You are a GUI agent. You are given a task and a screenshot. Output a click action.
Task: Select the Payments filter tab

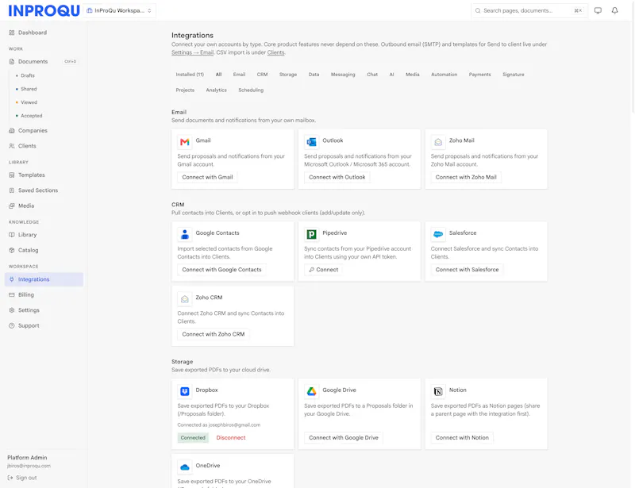(x=479, y=75)
